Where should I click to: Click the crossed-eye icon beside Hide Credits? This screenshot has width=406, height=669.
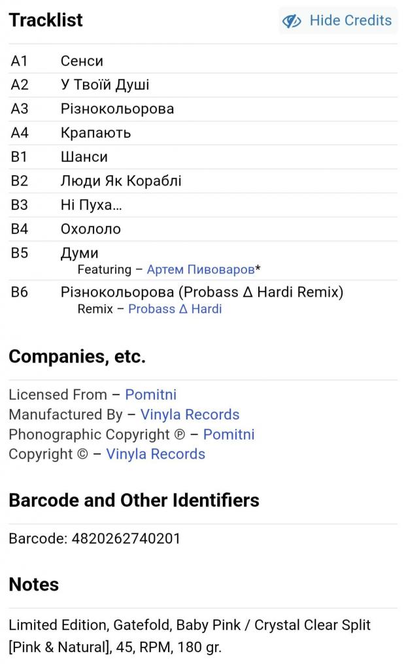point(292,21)
